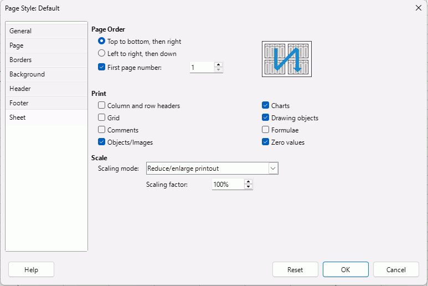Enable Formulae printing
Viewport: 428px width, 286px height.
(266, 130)
